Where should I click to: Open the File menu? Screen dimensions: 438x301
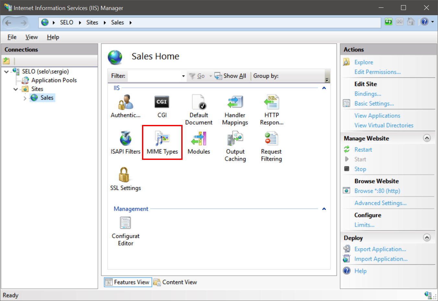(12, 37)
